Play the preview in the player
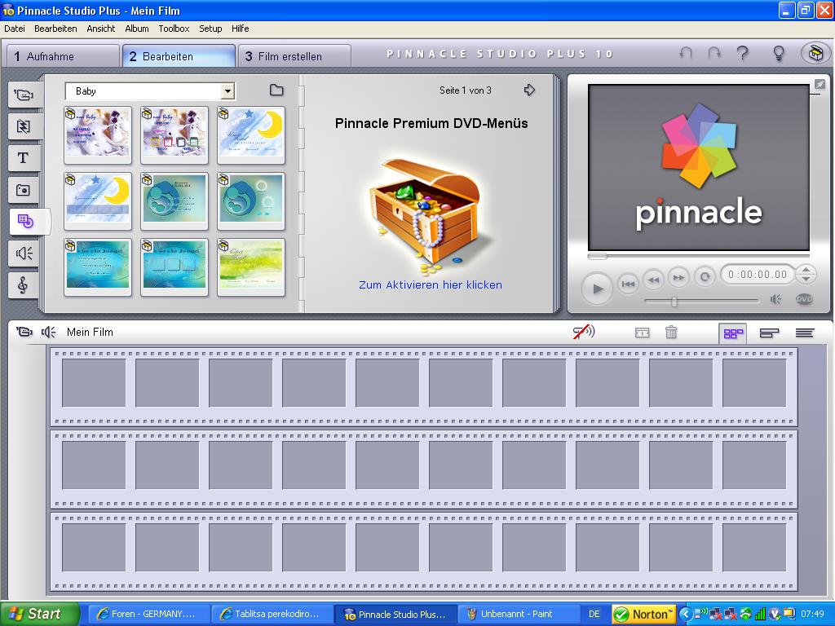Screen dimensions: 835x626 [x=597, y=289]
